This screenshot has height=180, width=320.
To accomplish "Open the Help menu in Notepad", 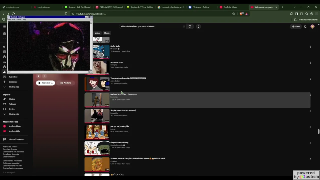I will coord(24,19).
